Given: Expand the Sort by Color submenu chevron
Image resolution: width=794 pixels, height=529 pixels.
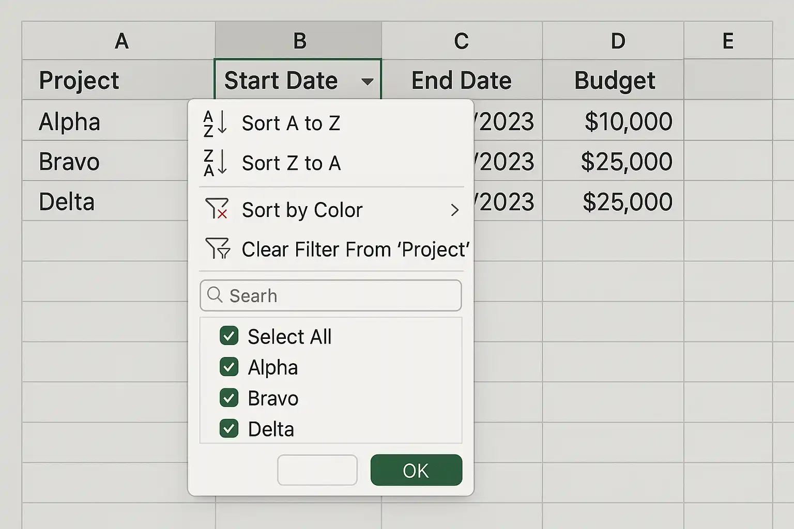Looking at the screenshot, I should pyautogui.click(x=455, y=210).
